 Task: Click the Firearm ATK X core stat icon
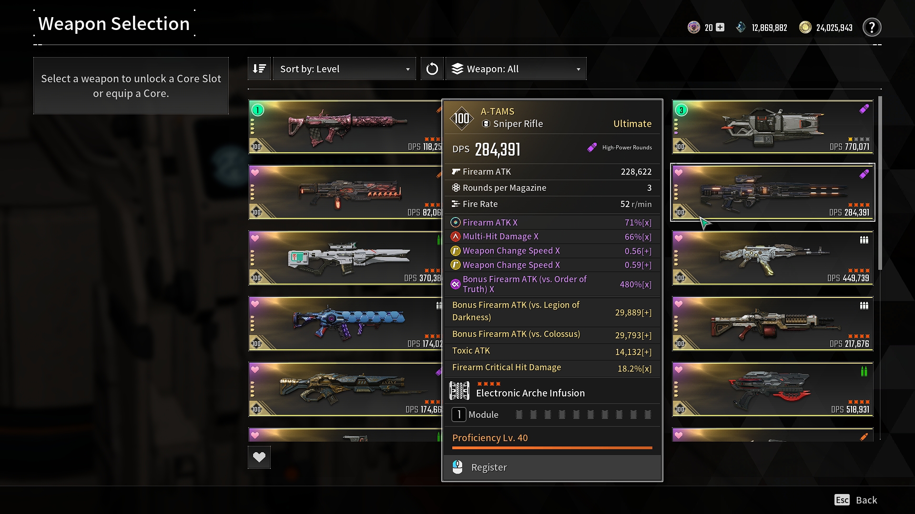(x=456, y=222)
